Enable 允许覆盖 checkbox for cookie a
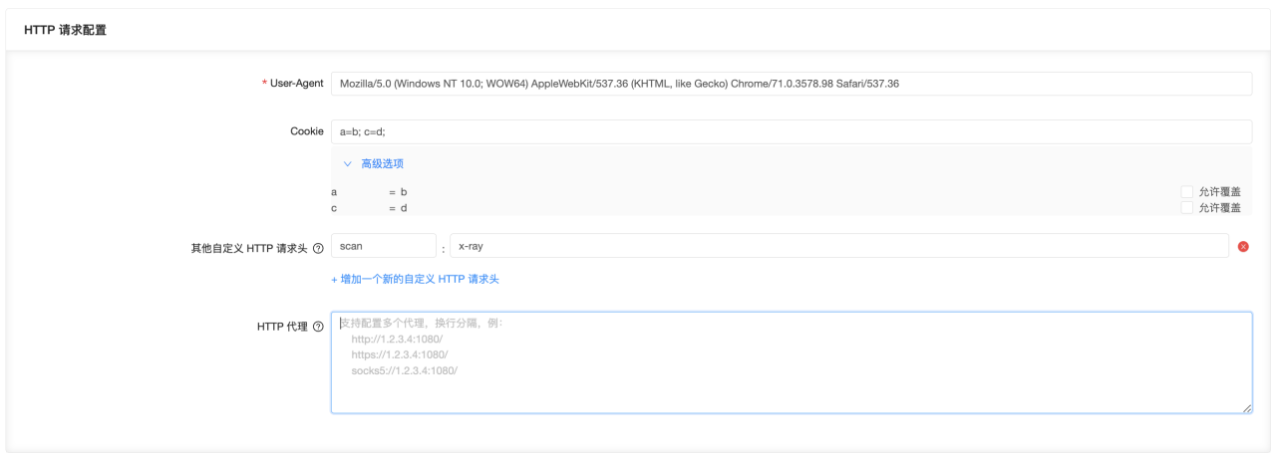 (x=1186, y=191)
